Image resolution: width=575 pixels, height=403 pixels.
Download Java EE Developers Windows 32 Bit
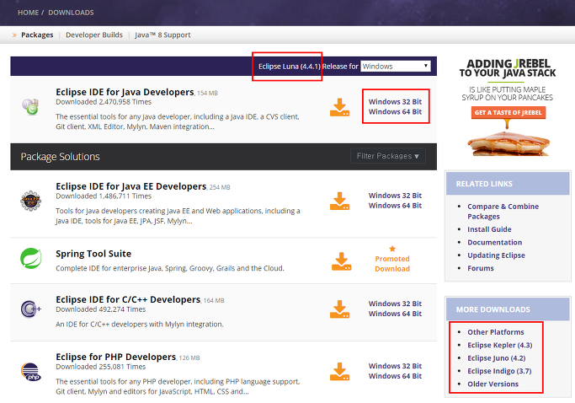(395, 196)
